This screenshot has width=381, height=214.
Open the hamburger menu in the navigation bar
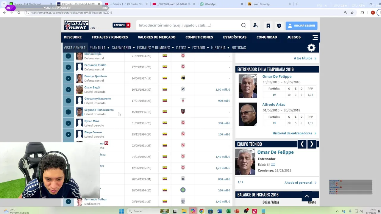coord(315,37)
